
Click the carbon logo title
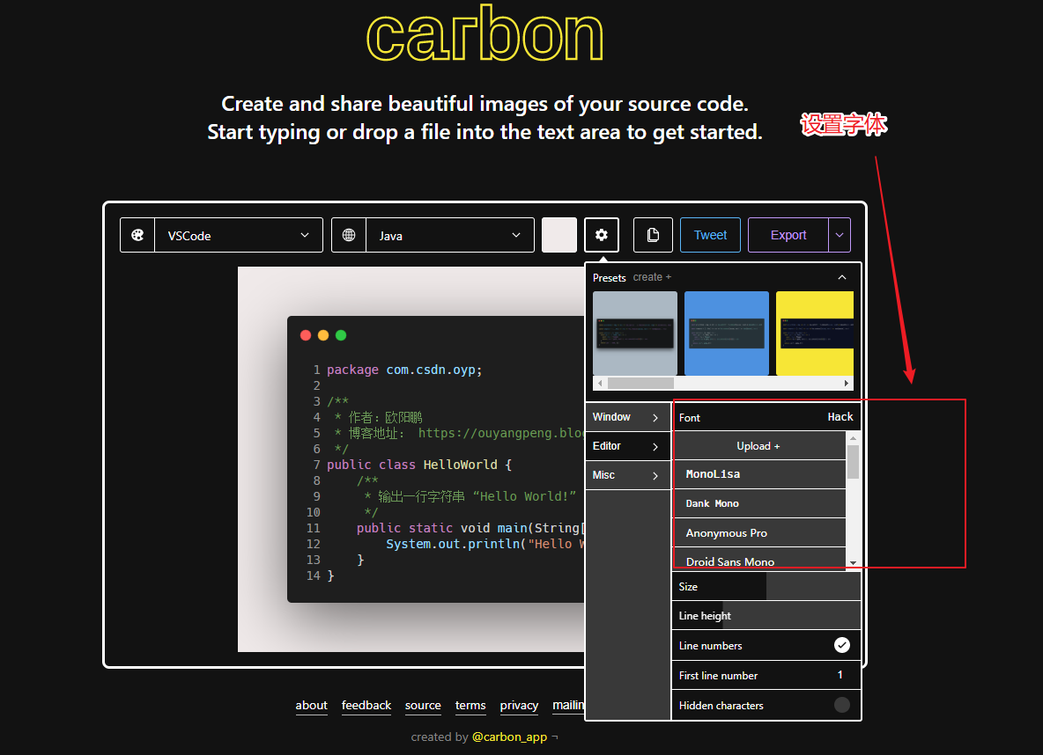(485, 34)
